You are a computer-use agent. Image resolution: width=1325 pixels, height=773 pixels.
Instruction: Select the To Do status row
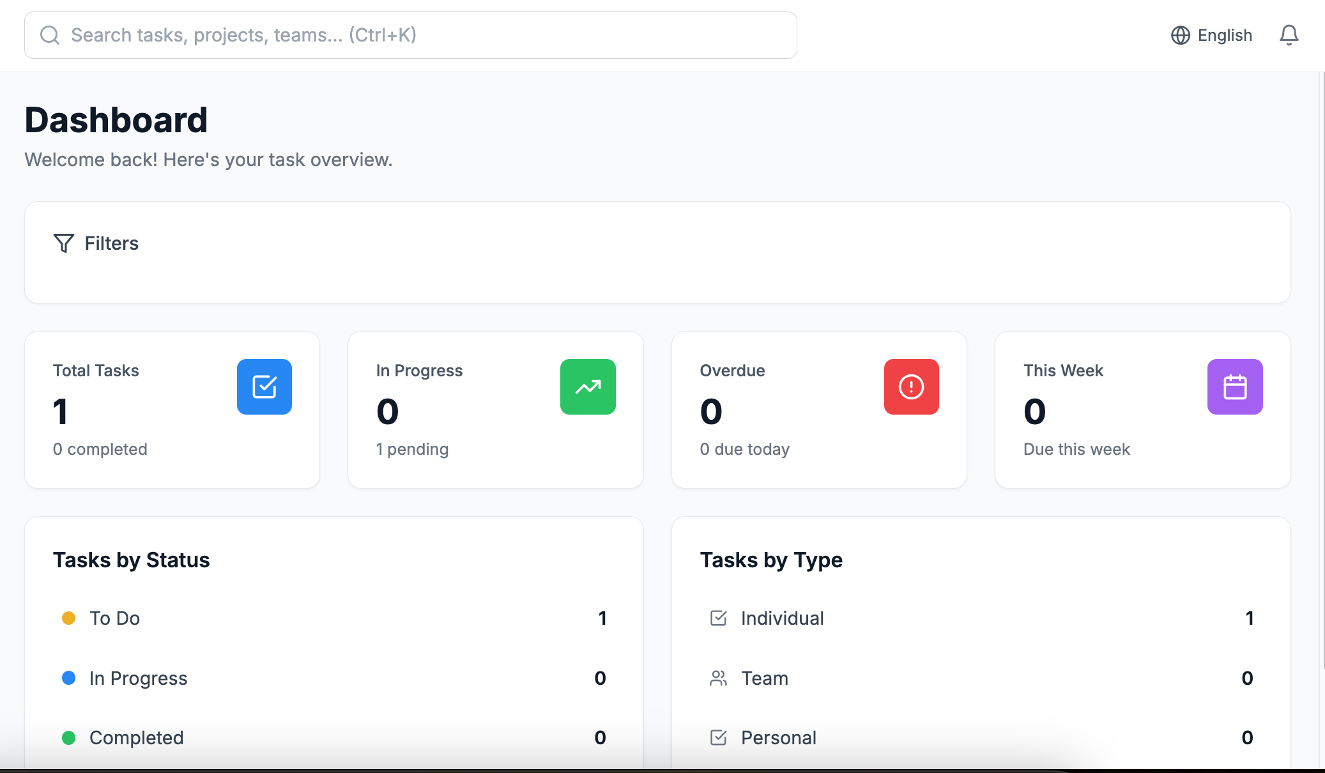(x=333, y=618)
